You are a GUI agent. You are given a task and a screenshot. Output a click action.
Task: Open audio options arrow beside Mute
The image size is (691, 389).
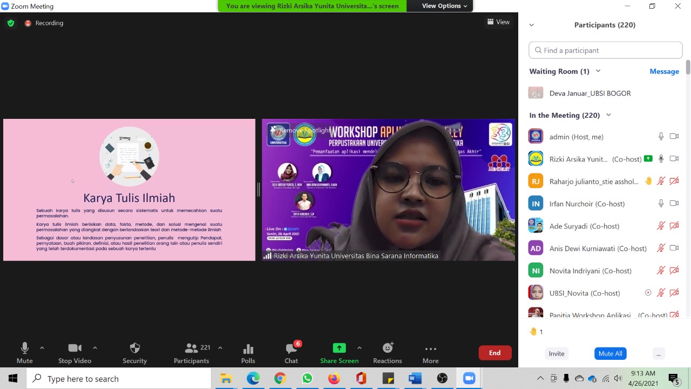pyautogui.click(x=42, y=348)
